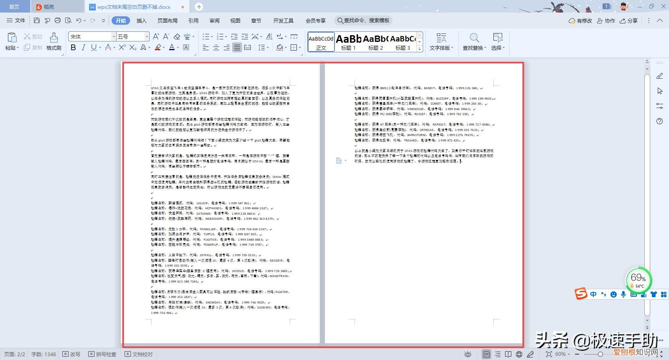This screenshot has height=360, width=669.
Task: Click the clear formatting eraser icon
Action: point(177,36)
